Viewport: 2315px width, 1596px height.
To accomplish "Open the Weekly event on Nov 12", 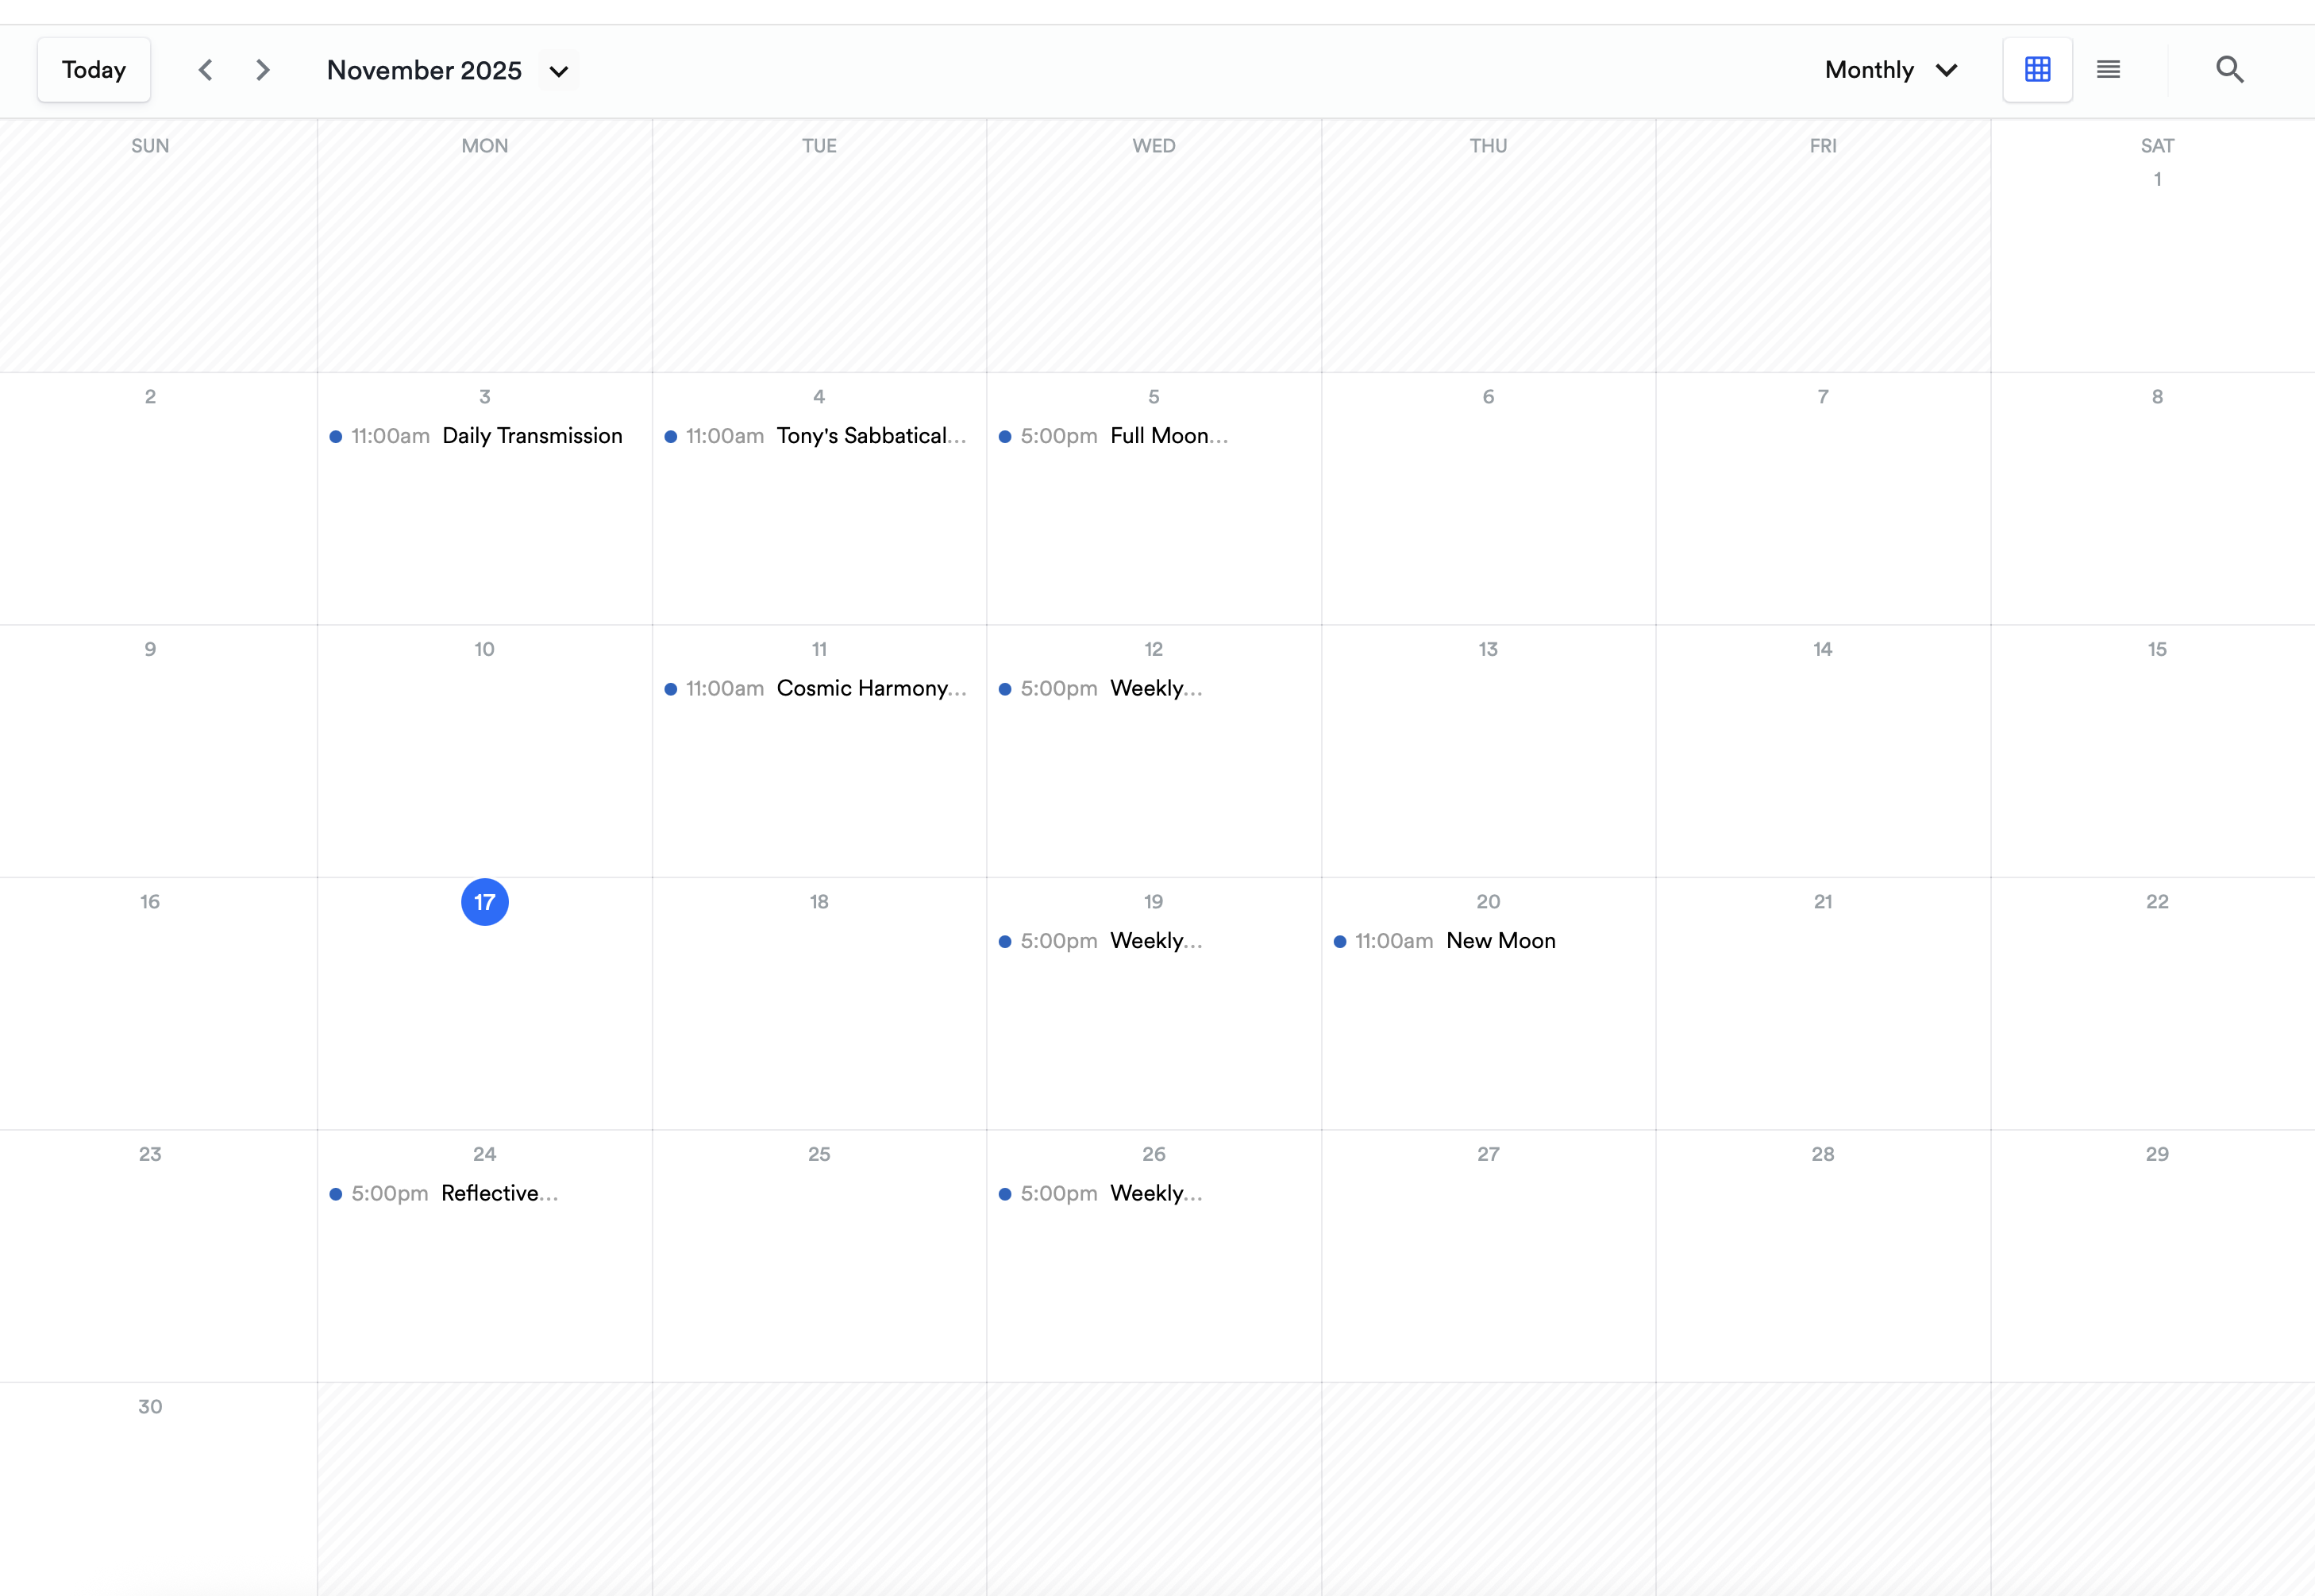I will 1154,688.
